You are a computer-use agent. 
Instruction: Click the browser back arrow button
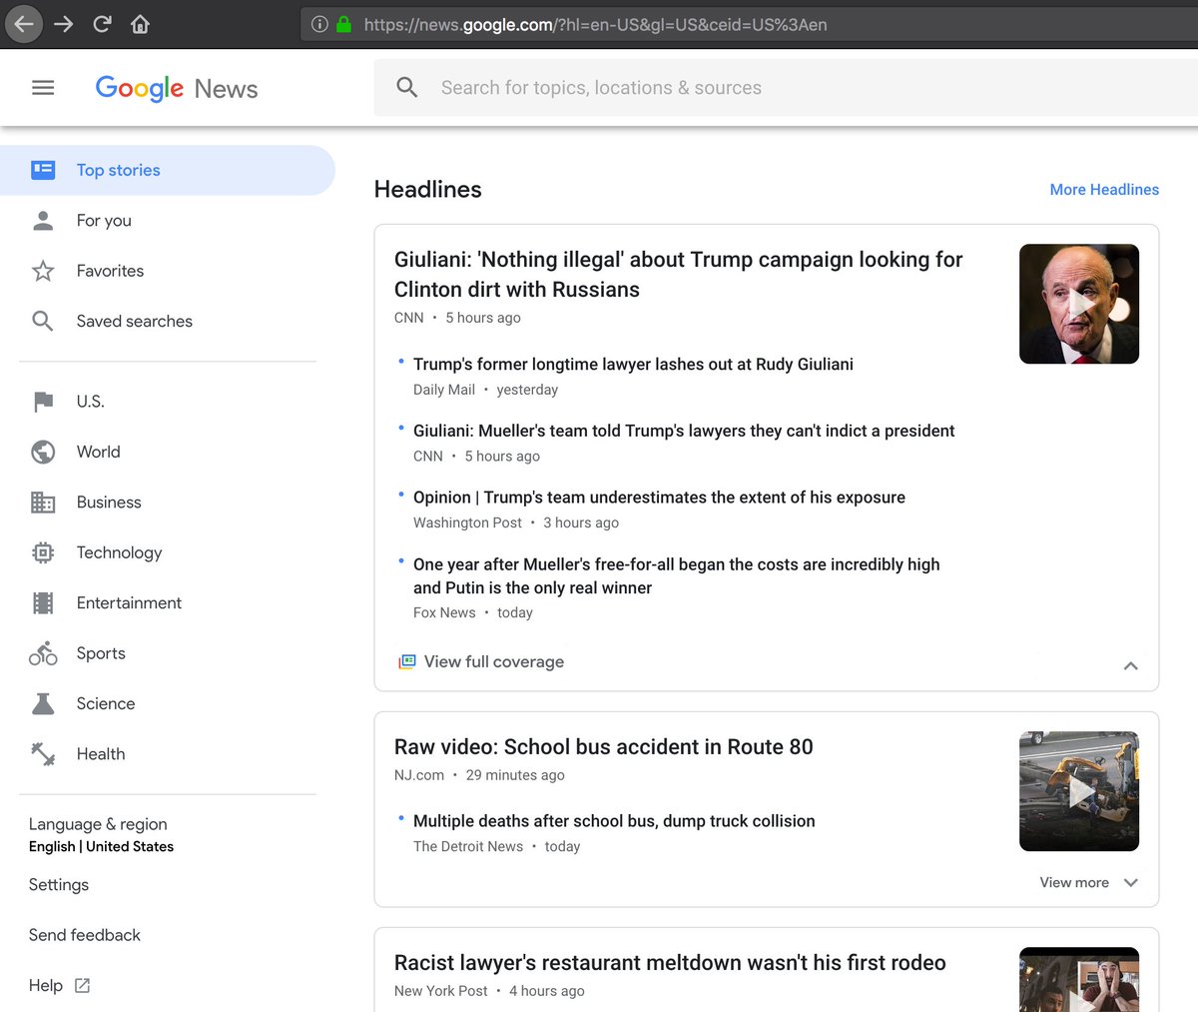pos(24,24)
